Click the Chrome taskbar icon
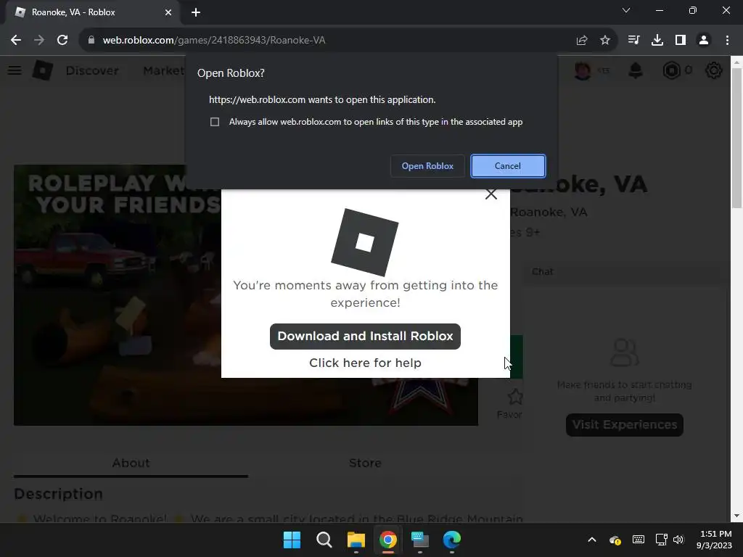Viewport: 743px width, 557px height. pos(388,540)
